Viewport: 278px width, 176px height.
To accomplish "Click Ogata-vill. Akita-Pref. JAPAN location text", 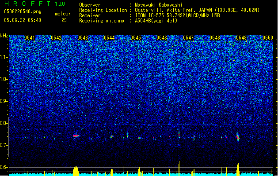I will click(197, 10).
